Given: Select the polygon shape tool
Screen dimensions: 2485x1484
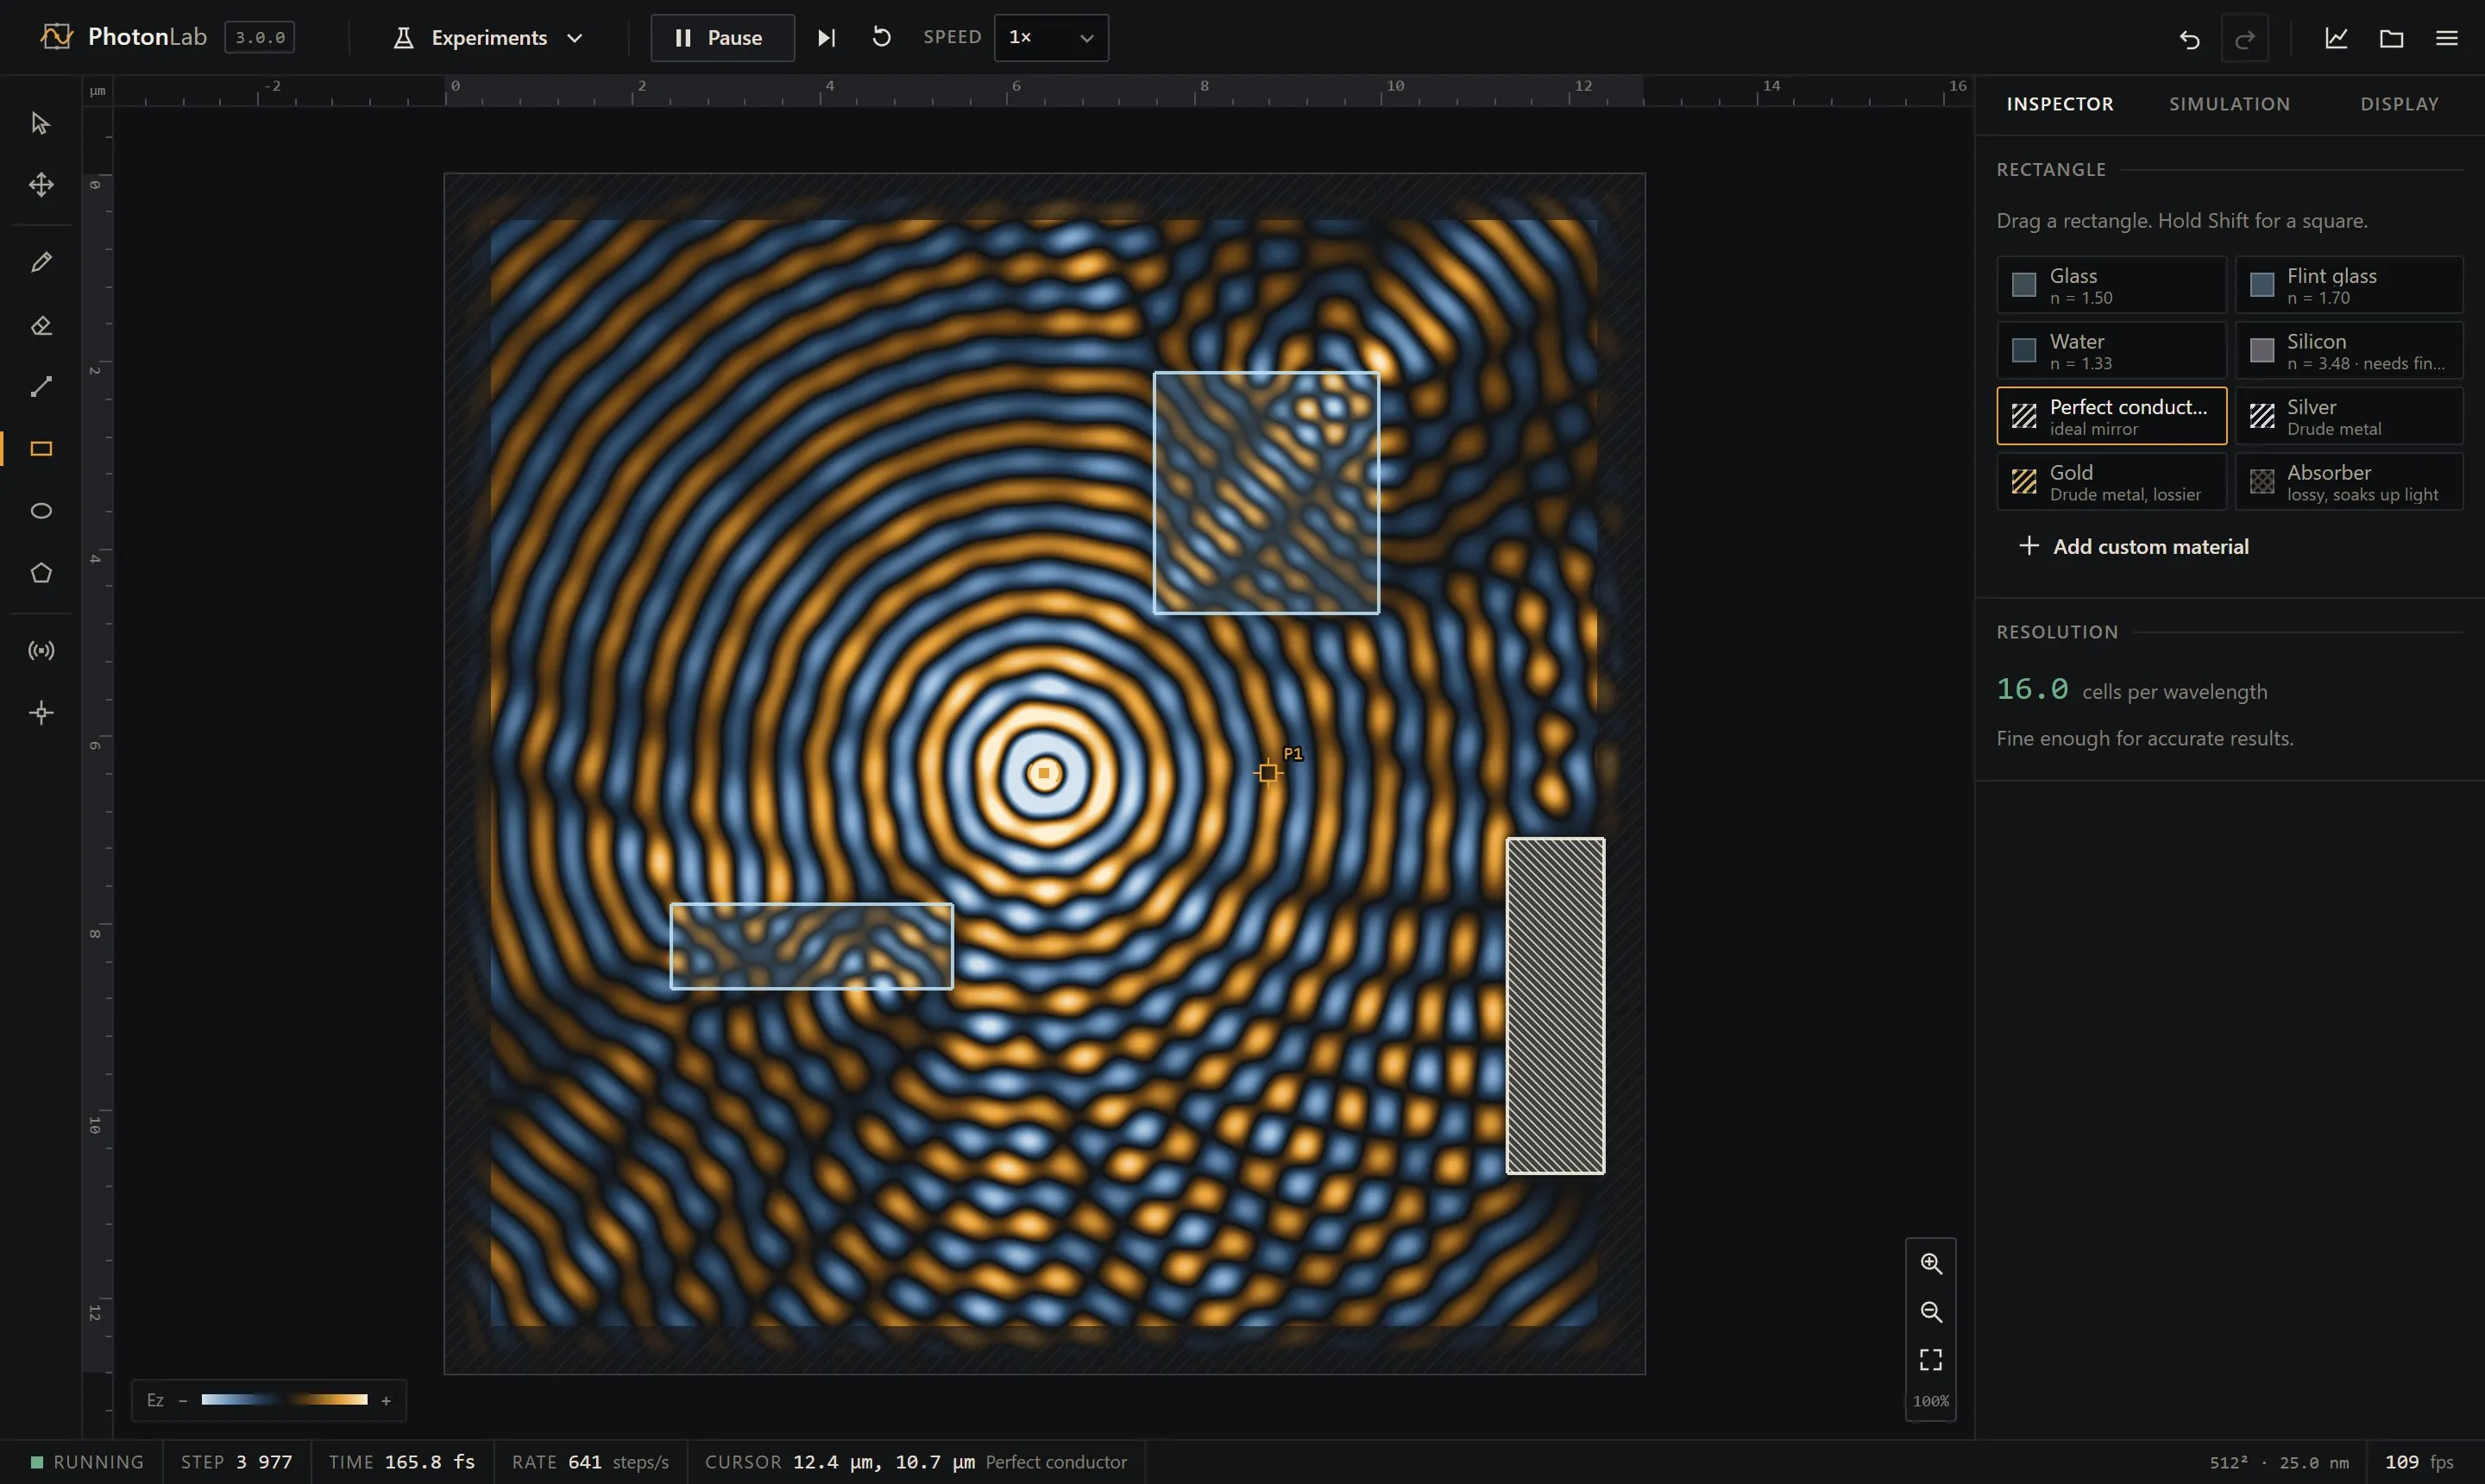Looking at the screenshot, I should [x=41, y=573].
